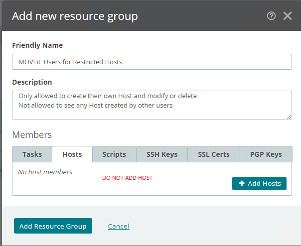The image size is (301, 246).
Task: Open the Scripts tab
Action: click(114, 154)
